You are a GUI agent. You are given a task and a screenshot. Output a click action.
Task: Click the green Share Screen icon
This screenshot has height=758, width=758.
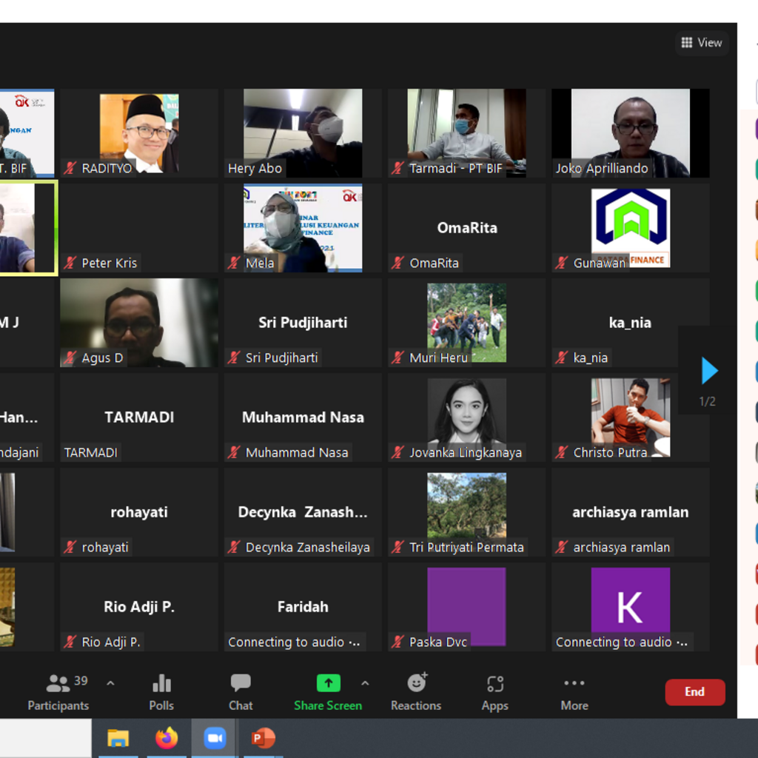(328, 683)
